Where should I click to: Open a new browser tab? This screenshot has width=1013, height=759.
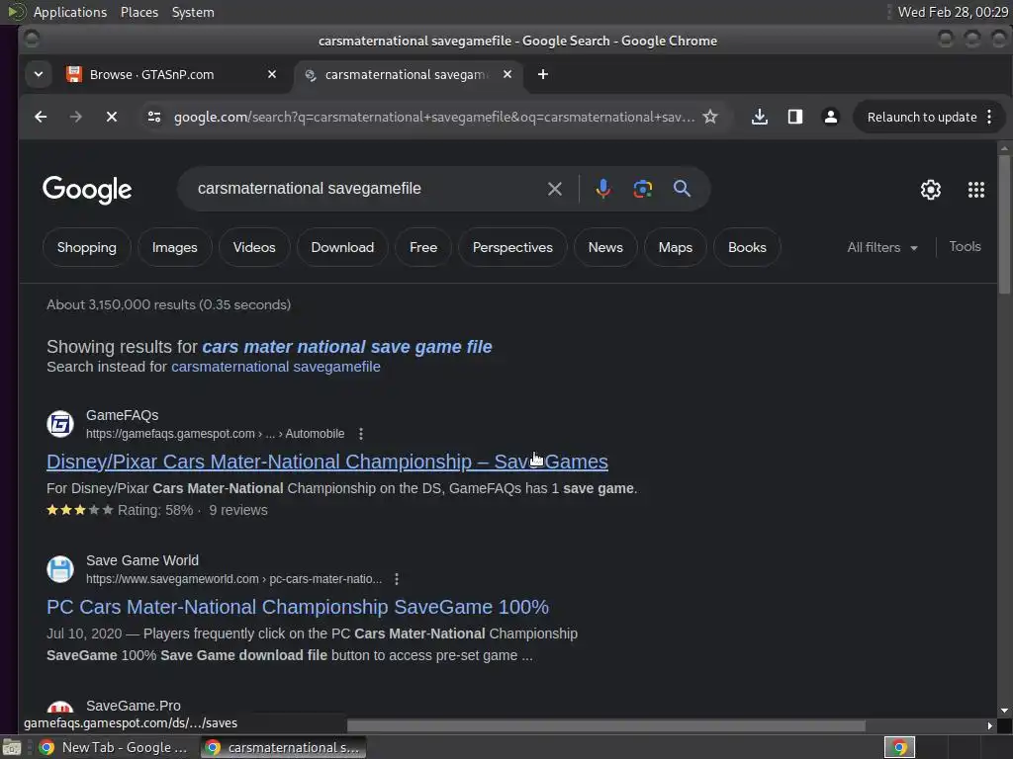pyautogui.click(x=543, y=74)
